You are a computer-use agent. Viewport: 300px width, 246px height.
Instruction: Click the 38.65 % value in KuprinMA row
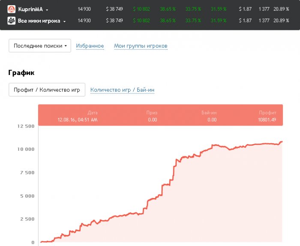tap(168, 9)
